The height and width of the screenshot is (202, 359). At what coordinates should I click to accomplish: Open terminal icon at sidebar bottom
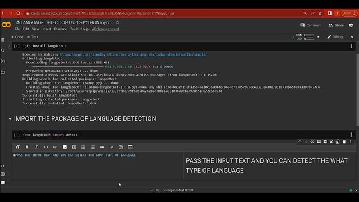tap(3, 182)
